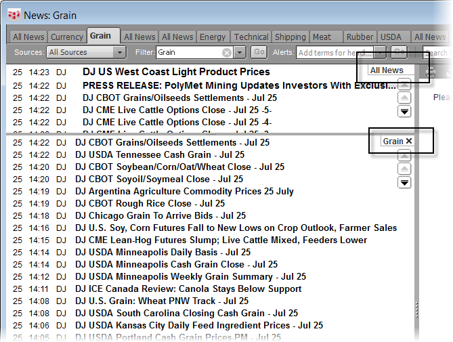Expand the Filter dropdown arrow
453x342 pixels.
pos(242,53)
